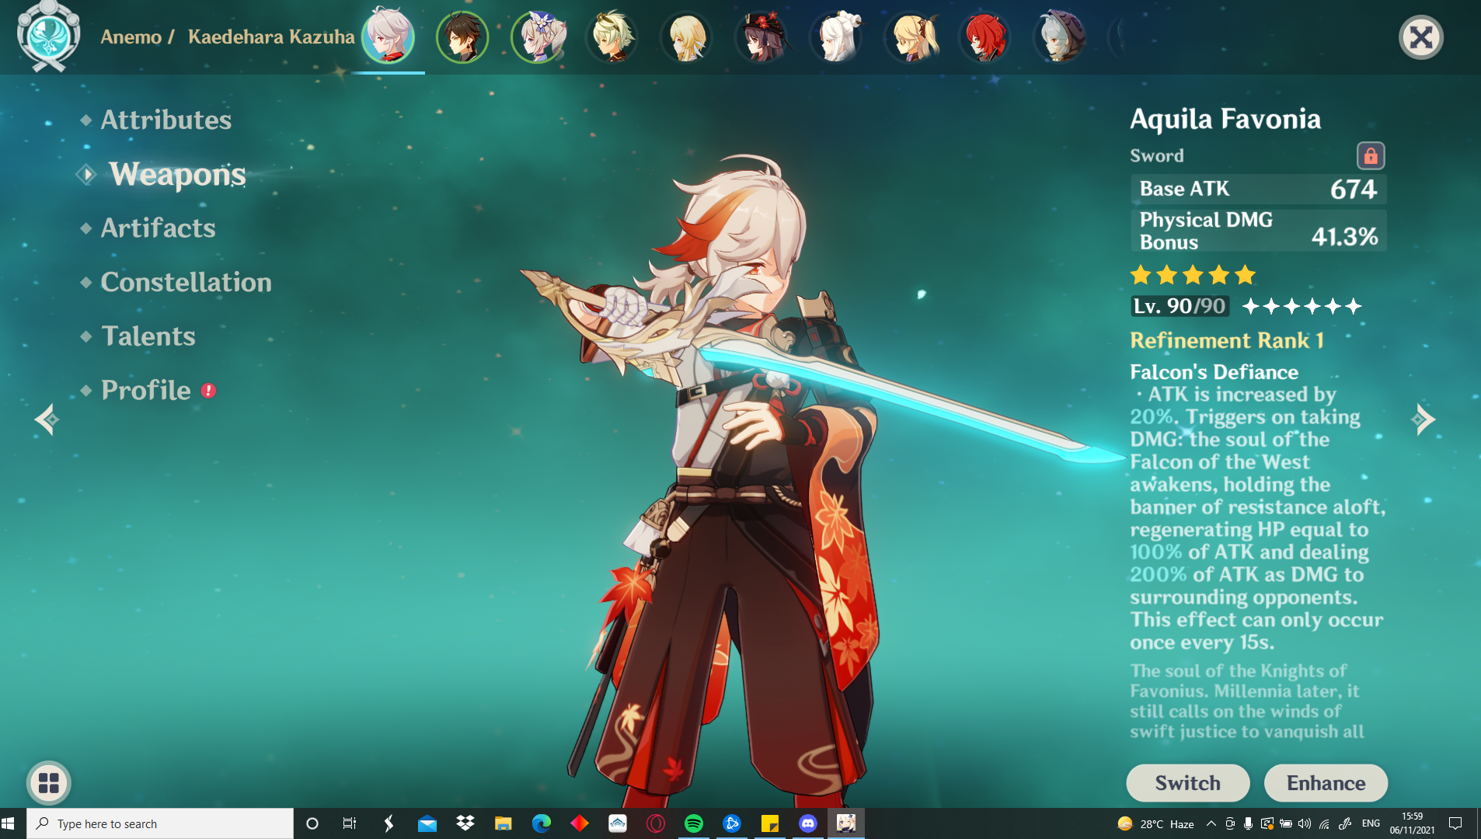Open Sticky Notes in taskbar

769,823
